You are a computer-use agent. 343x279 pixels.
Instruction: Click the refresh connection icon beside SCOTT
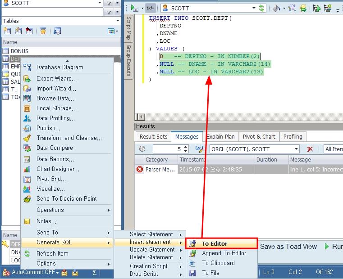(x=261, y=8)
